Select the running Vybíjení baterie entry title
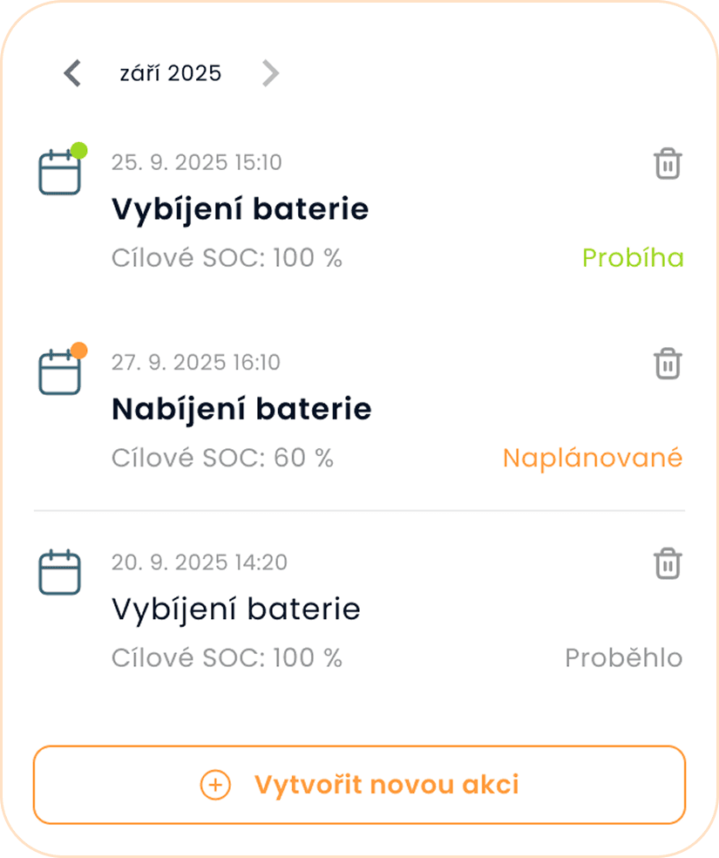Viewport: 719px width, 858px height. (240, 209)
